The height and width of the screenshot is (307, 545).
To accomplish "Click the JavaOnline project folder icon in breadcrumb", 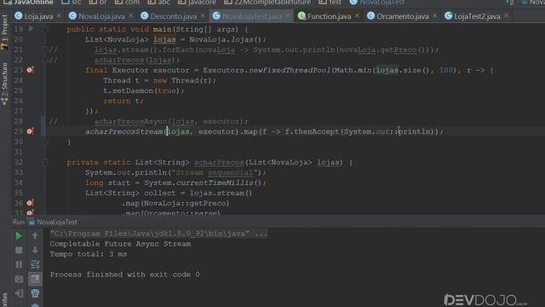I will [x=7, y=2].
